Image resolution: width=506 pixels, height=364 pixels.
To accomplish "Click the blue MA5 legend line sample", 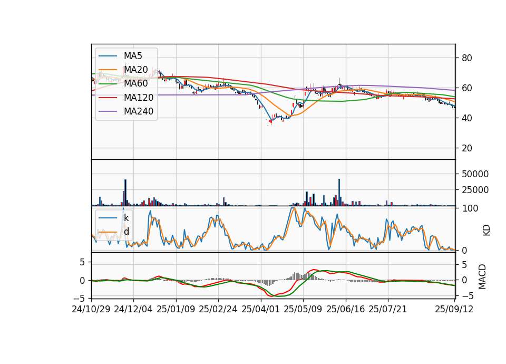I will coord(108,56).
